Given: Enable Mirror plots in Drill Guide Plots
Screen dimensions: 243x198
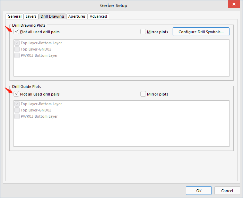Looking at the screenshot, I should [x=144, y=94].
